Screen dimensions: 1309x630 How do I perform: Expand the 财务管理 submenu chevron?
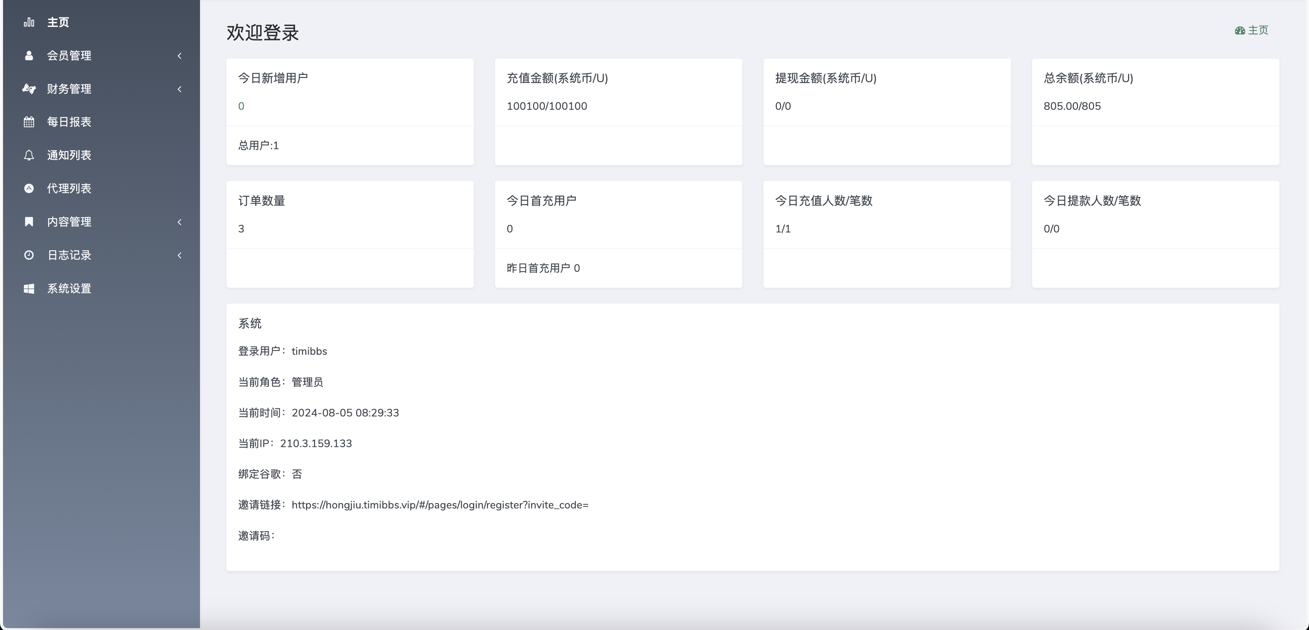[180, 89]
